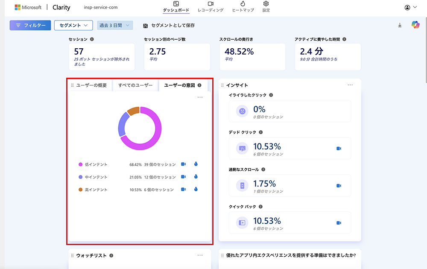This screenshot has width=427, height=269.
Task: Grab the インサイト card drag handle
Action: [222, 85]
